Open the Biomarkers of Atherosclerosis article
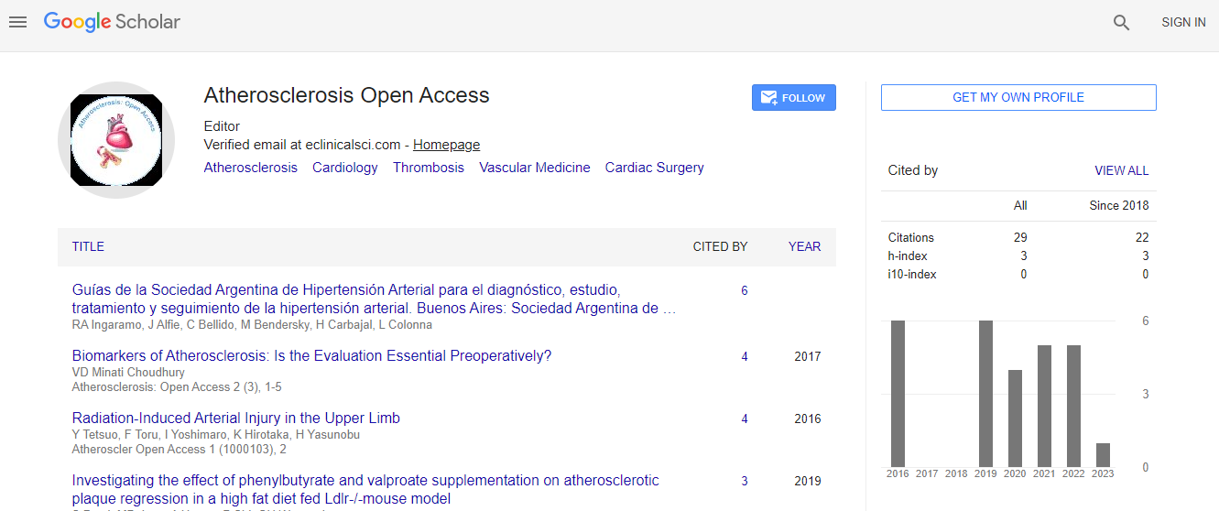 (x=311, y=356)
